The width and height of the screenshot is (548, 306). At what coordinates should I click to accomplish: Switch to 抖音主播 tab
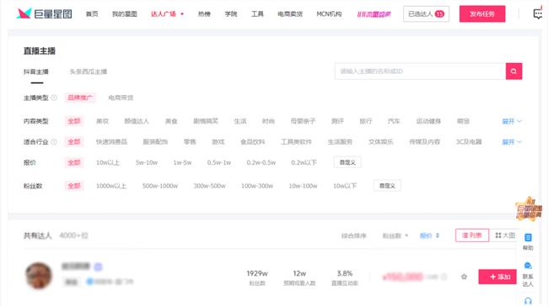coord(36,71)
